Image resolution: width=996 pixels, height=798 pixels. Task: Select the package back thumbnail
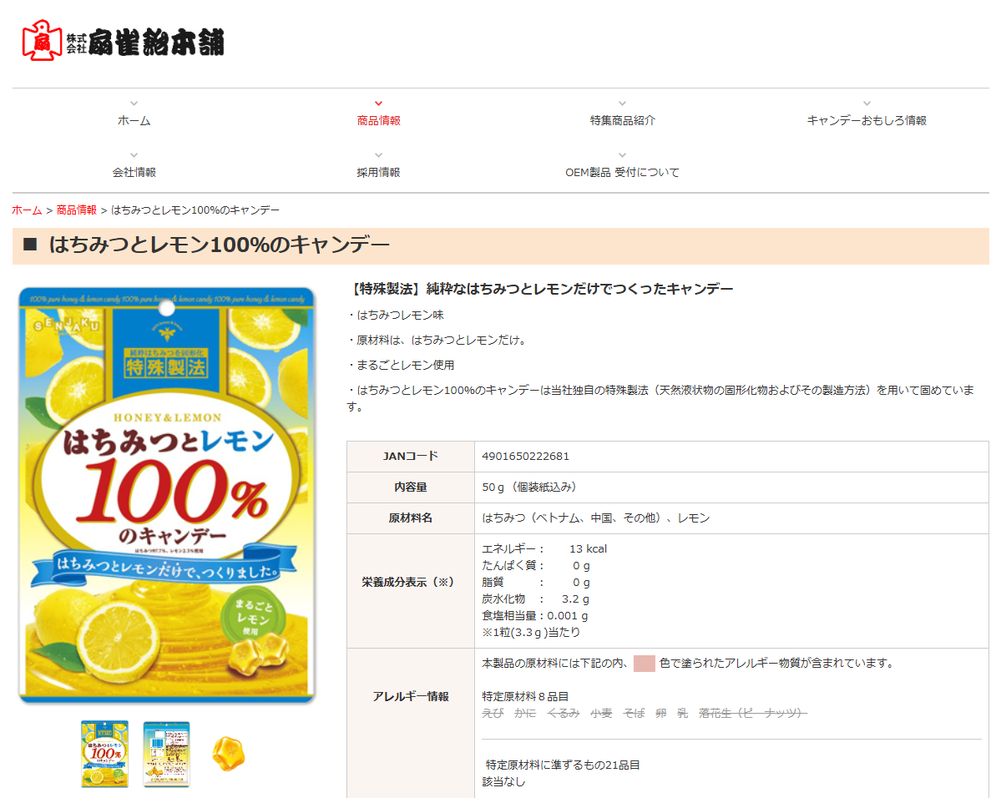pos(166,754)
